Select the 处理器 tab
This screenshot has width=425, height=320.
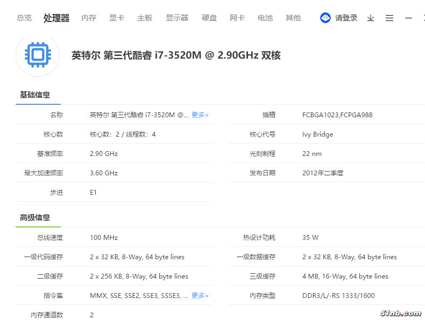coord(56,18)
